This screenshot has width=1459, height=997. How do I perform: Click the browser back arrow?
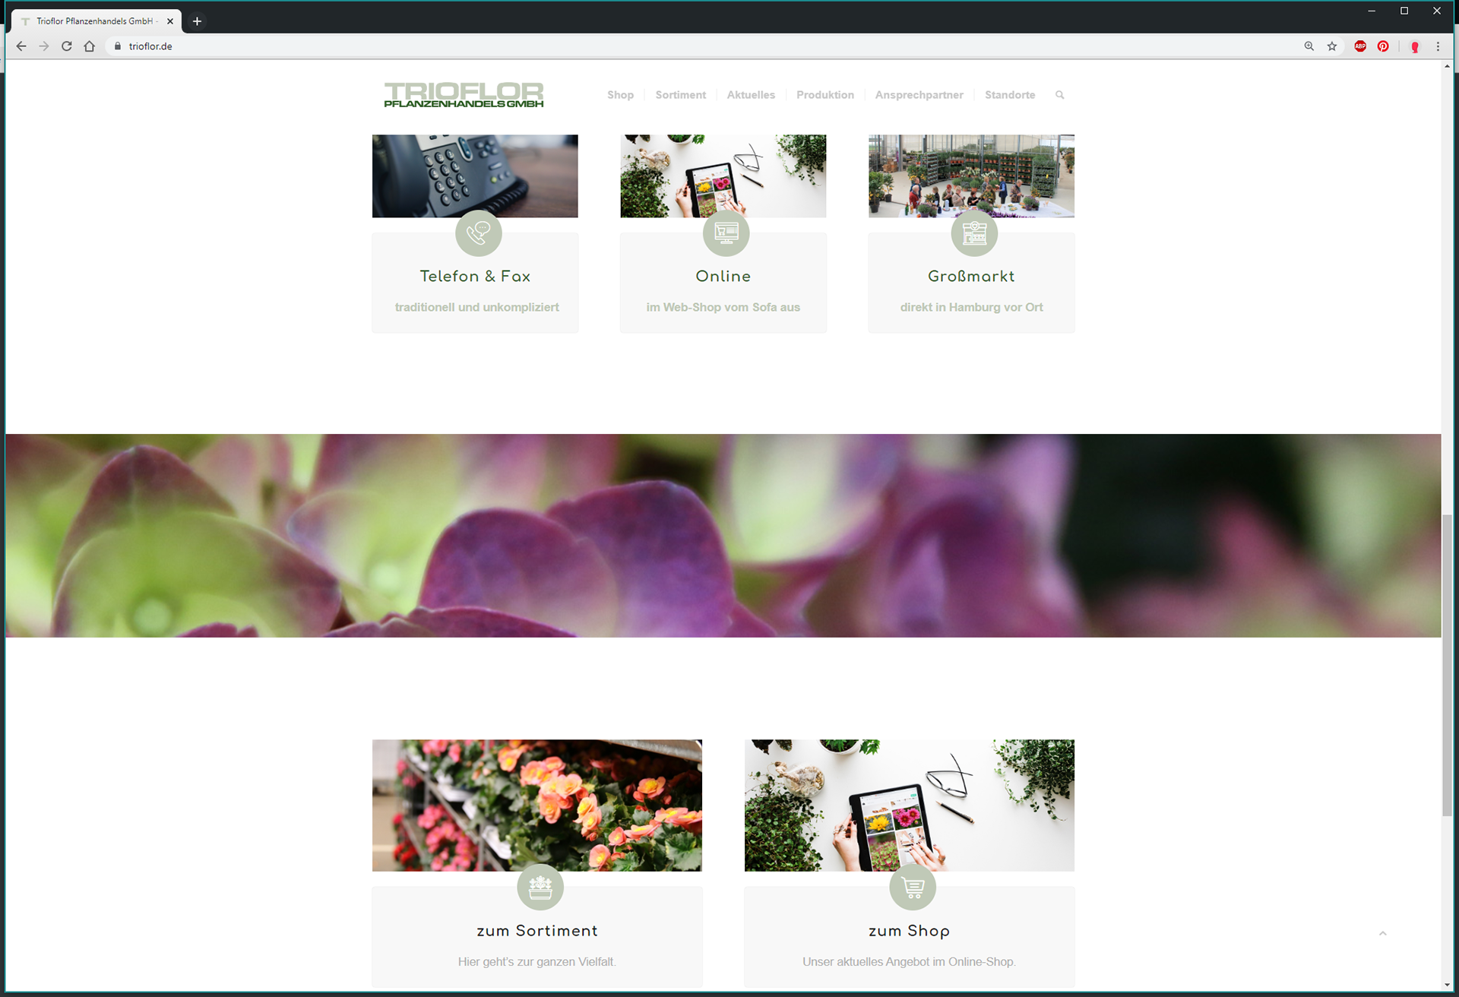point(21,46)
